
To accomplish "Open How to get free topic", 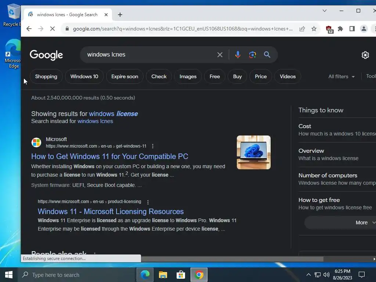I will click(x=337, y=203).
